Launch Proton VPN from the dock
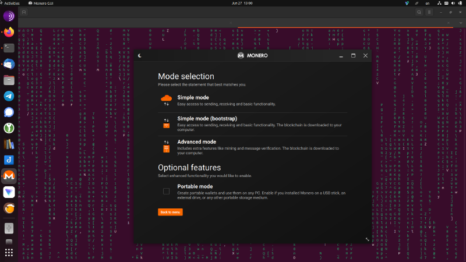Image resolution: width=466 pixels, height=262 pixels. tap(9, 192)
